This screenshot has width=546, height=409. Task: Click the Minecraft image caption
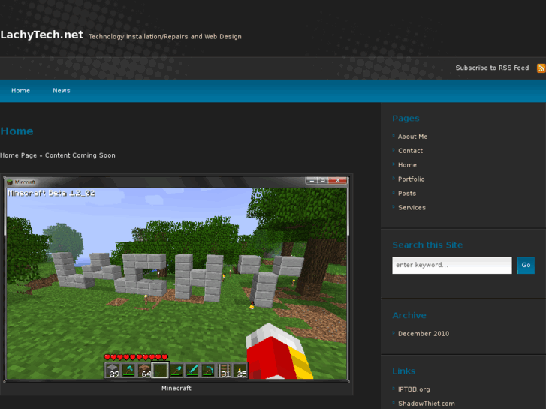point(176,388)
